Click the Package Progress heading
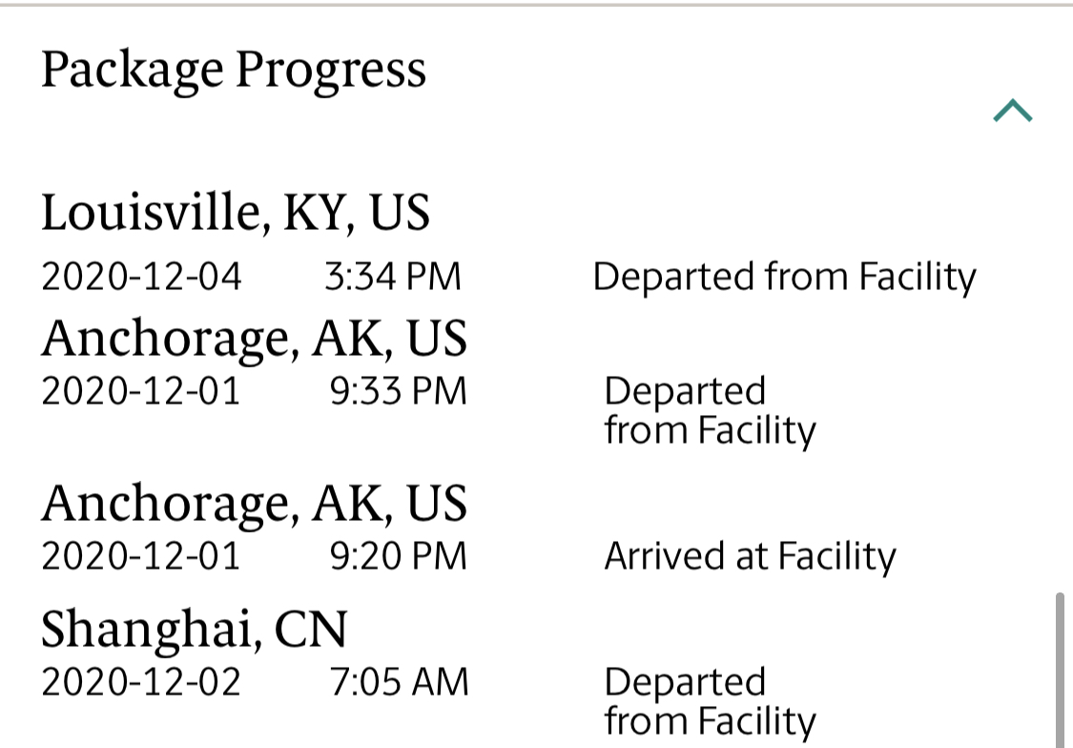This screenshot has width=1073, height=748. (234, 71)
